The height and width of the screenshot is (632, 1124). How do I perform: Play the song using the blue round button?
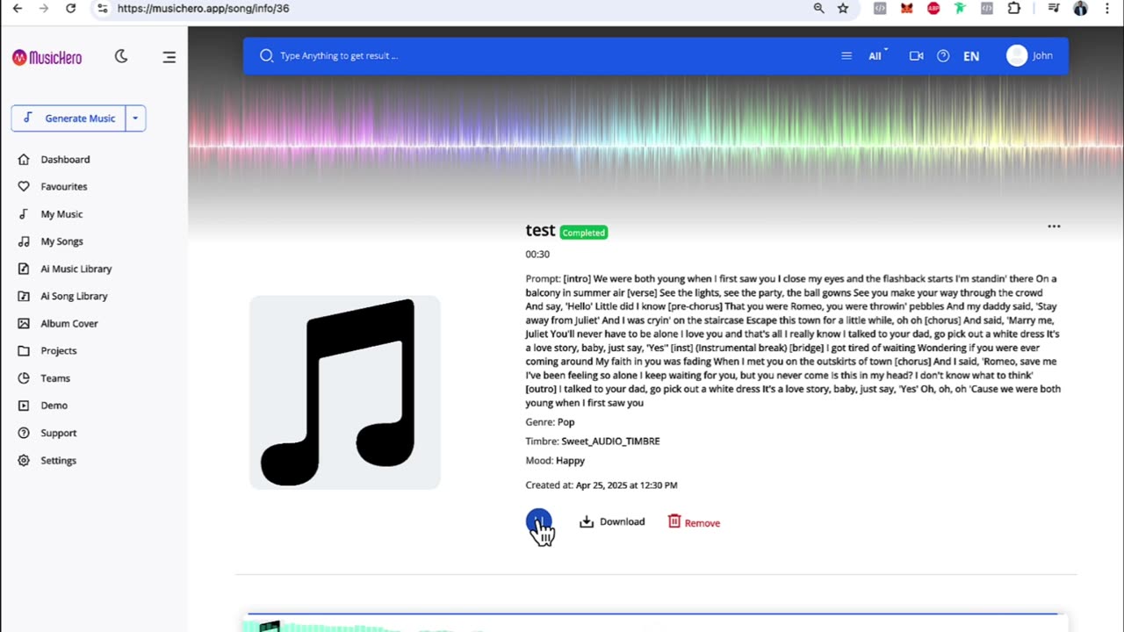point(539,522)
